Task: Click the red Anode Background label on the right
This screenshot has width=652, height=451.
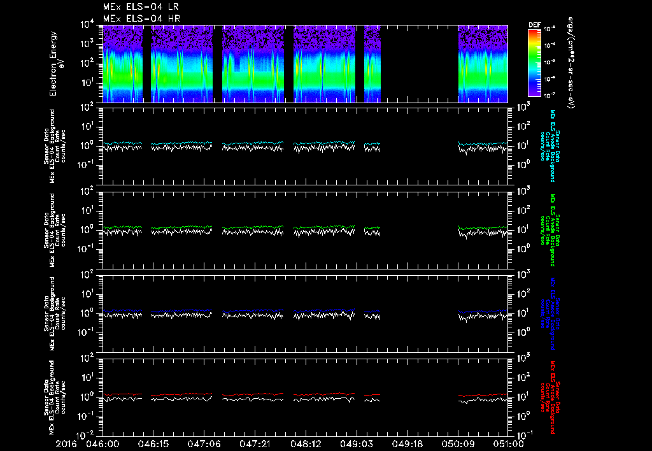Action: coord(549,397)
